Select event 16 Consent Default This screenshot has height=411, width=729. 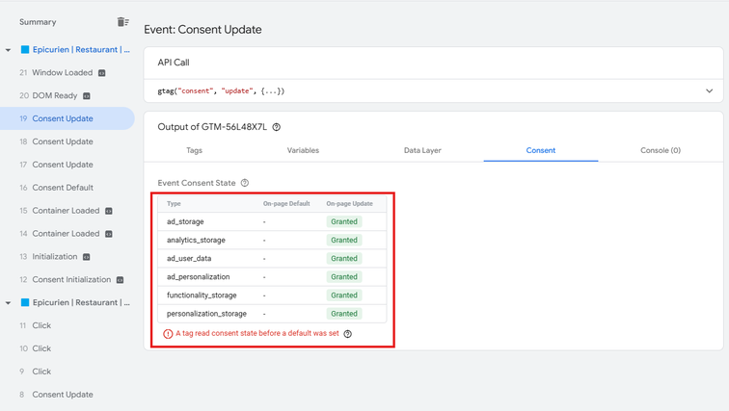click(63, 188)
